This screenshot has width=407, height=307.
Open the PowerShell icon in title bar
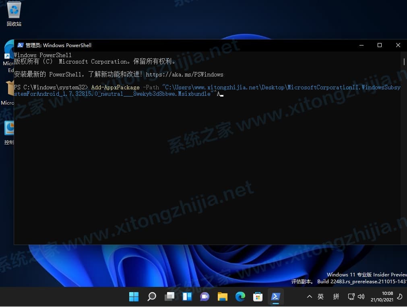pos(20,45)
